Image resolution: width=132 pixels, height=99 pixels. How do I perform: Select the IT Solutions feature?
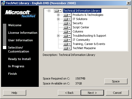[80, 19]
